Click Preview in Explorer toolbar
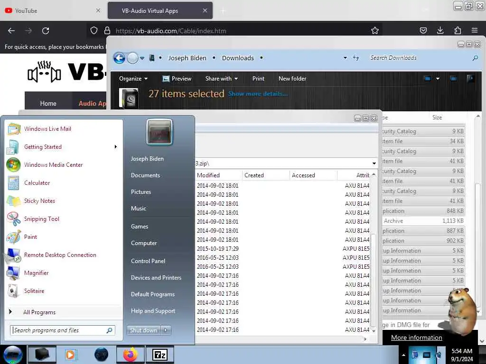Image resolution: width=486 pixels, height=364 pixels. tap(177, 79)
